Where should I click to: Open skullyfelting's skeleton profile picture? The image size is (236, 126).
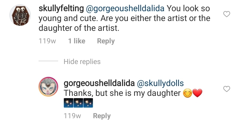click(20, 15)
